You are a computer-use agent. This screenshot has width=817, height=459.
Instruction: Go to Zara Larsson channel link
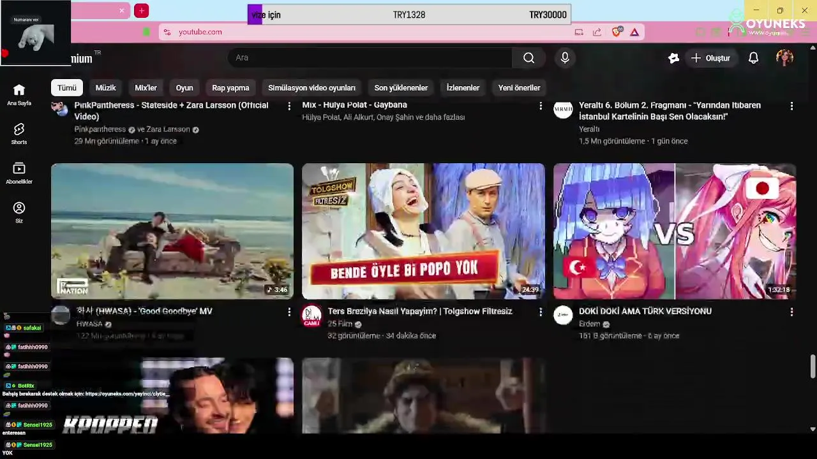pyautogui.click(x=168, y=129)
